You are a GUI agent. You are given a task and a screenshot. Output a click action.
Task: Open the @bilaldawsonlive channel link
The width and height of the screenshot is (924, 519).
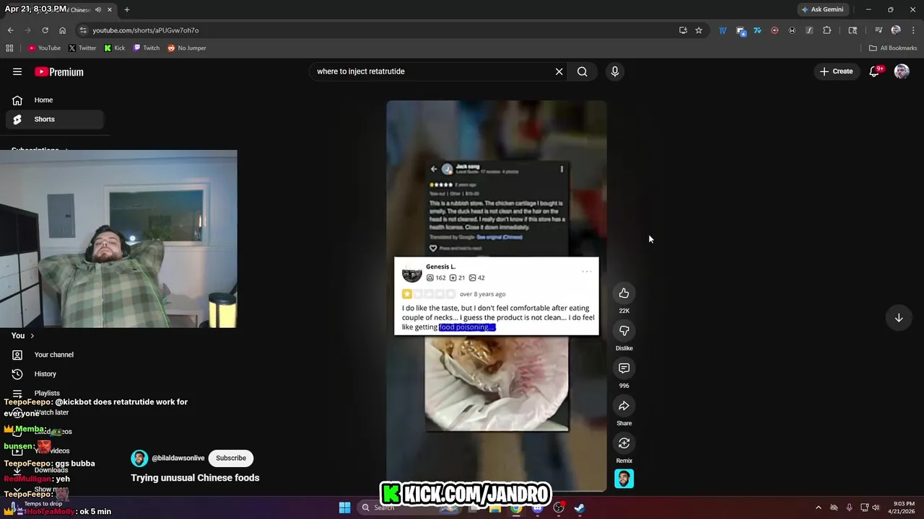178,458
